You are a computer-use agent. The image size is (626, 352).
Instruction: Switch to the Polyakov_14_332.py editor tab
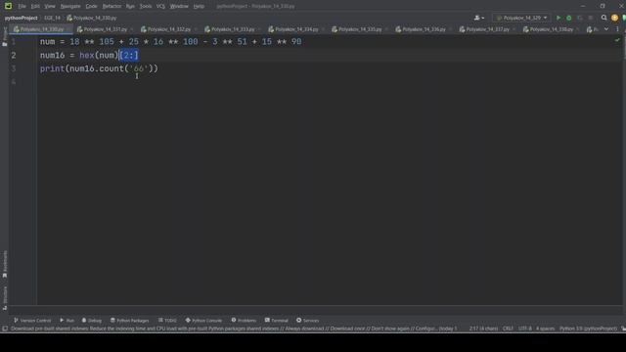click(x=169, y=29)
